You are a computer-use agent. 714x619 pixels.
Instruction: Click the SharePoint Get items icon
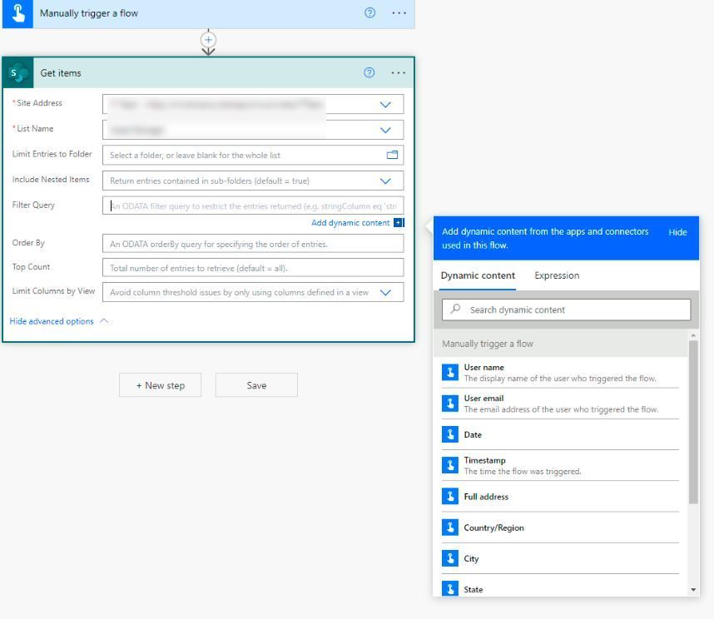[18, 73]
